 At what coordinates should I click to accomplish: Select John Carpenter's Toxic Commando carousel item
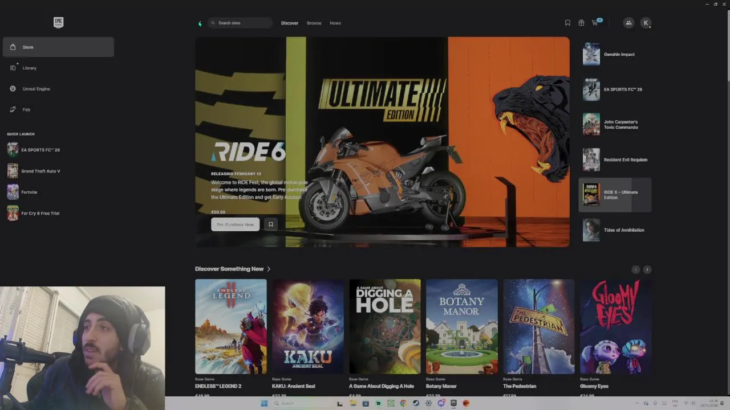[x=615, y=125]
